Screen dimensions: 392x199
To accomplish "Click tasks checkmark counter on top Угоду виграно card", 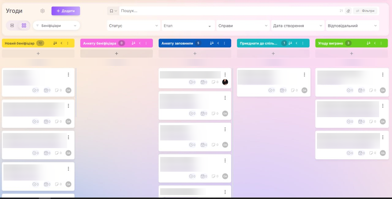I will tap(350, 90).
